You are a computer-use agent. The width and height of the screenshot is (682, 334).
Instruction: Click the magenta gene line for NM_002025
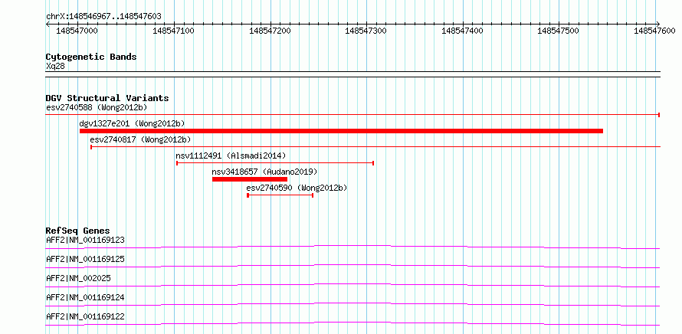[352, 284]
